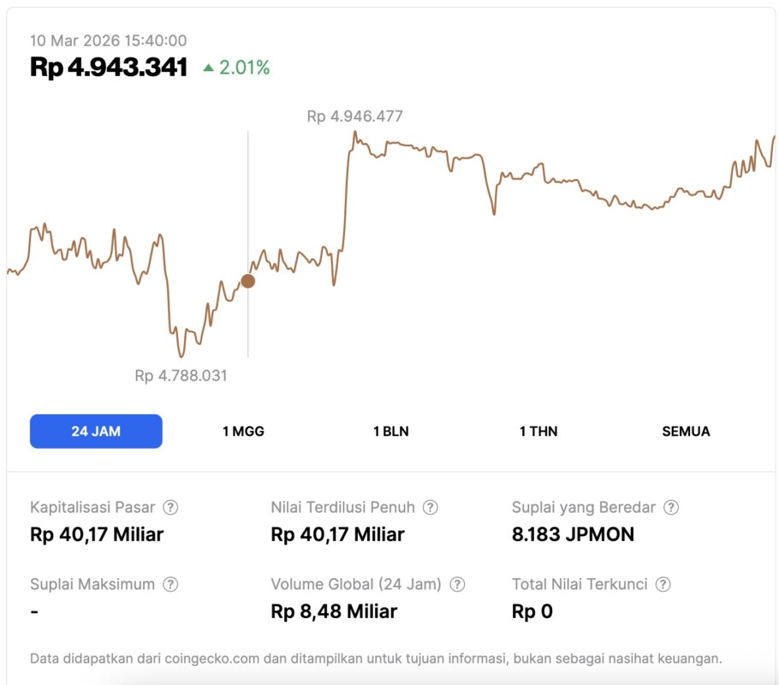Open help tooltip for Nilai Terdilusi Penuh

pyautogui.click(x=430, y=507)
